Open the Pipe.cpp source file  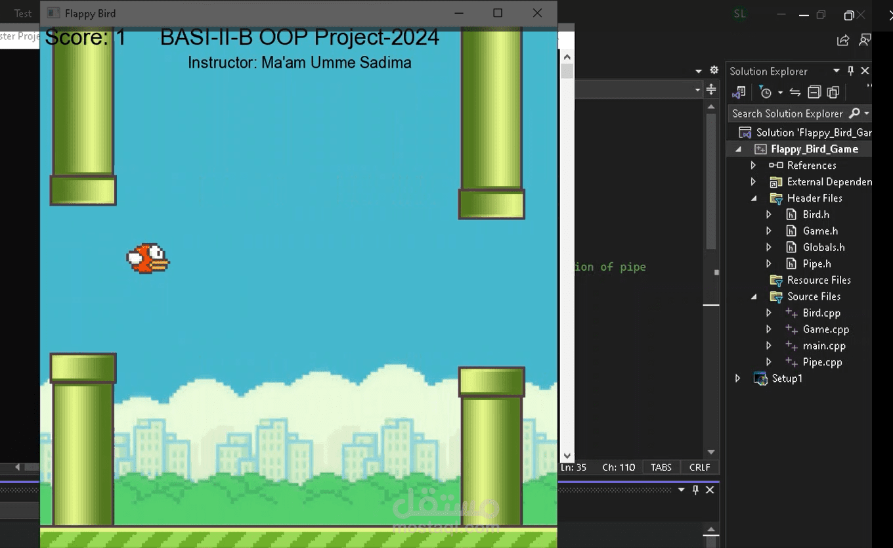pos(822,362)
